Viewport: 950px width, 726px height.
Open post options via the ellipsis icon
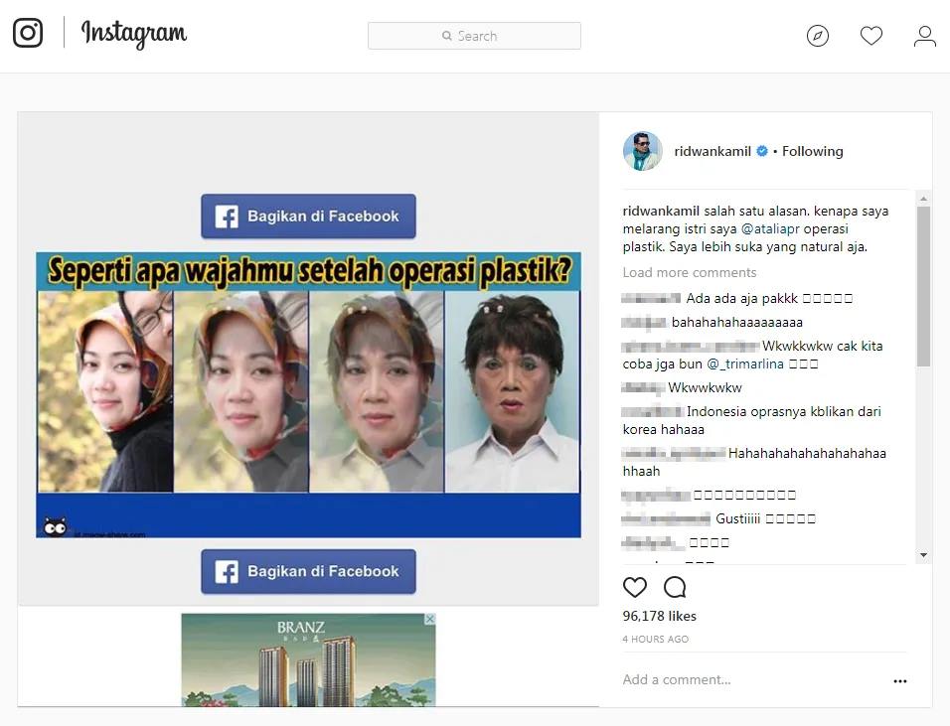(900, 681)
